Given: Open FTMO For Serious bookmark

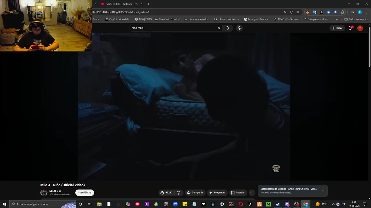Looking at the screenshot, I should click(287, 19).
